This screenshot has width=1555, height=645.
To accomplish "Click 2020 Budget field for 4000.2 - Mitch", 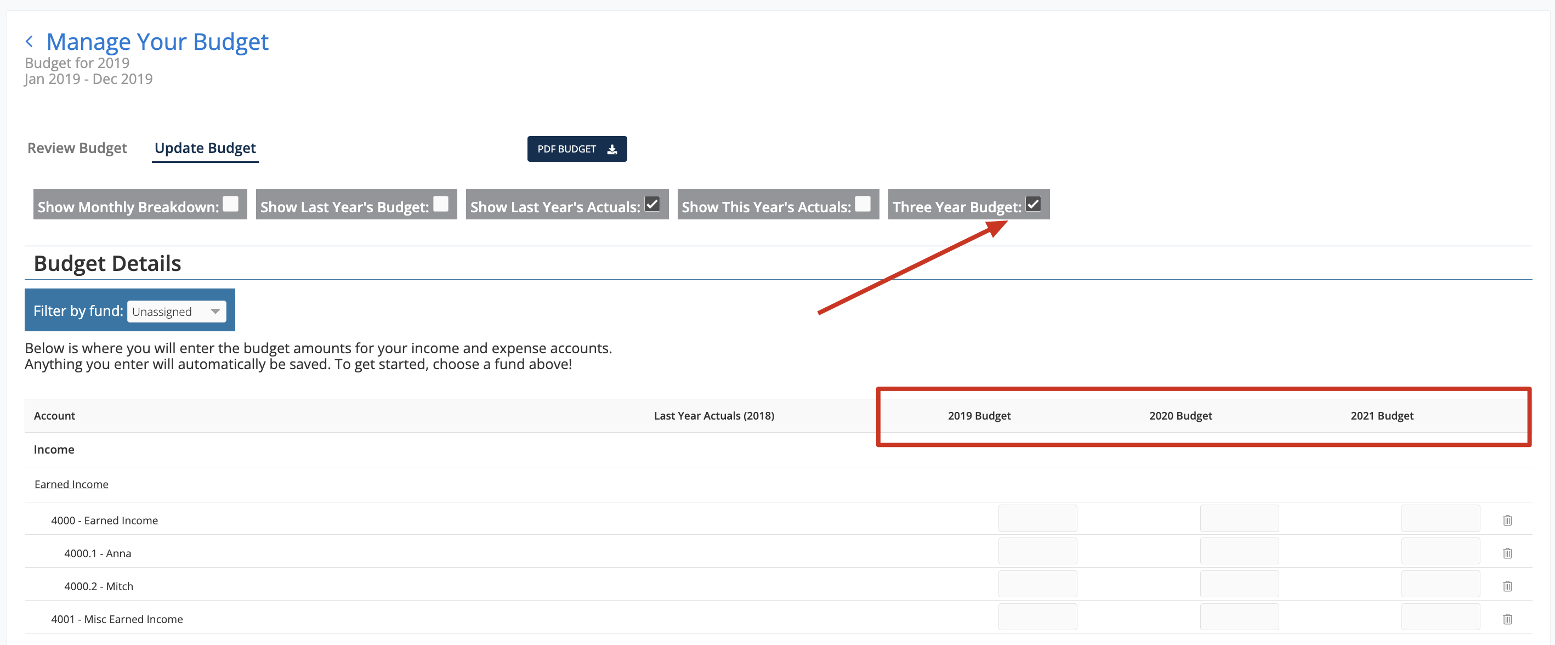I will click(1239, 584).
